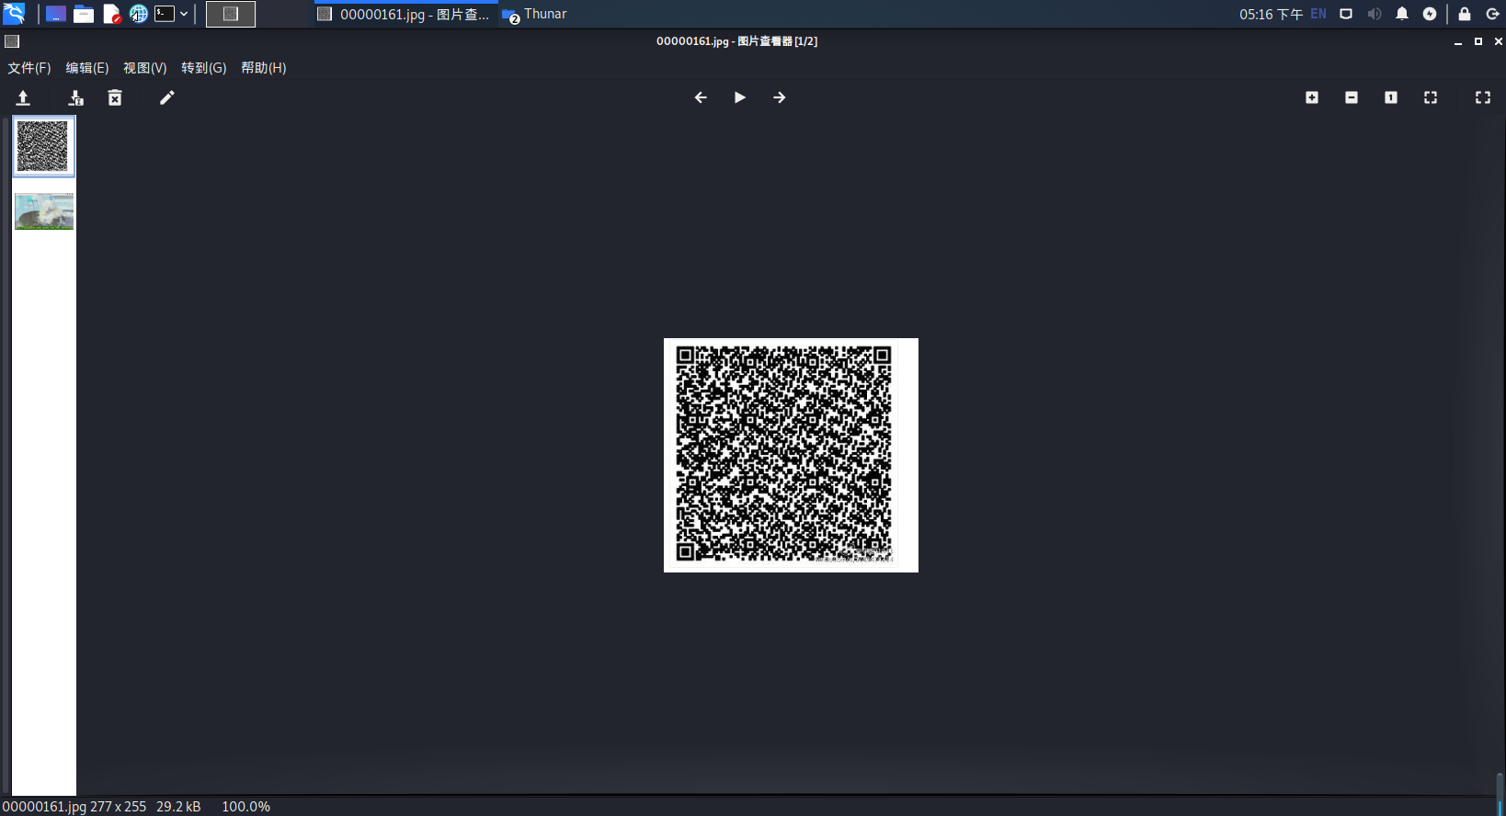Click the delete image trash icon
Screen dimensions: 1506x816
tap(115, 97)
